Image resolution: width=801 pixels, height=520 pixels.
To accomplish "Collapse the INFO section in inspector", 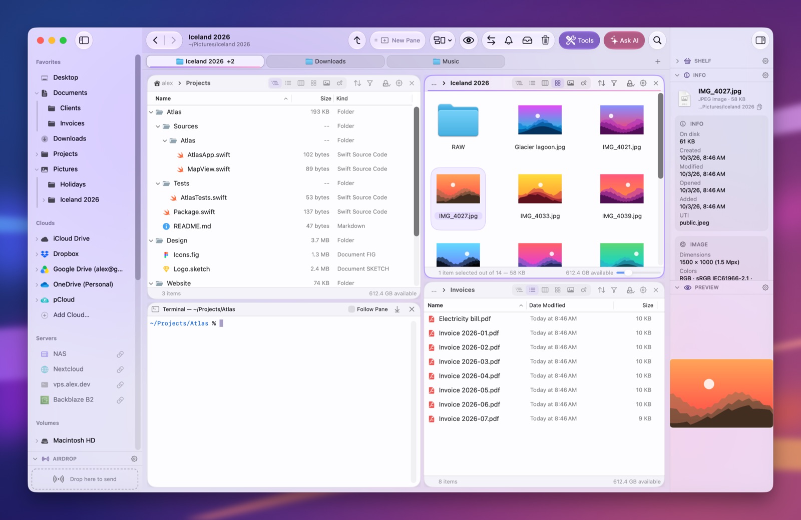I will point(677,75).
